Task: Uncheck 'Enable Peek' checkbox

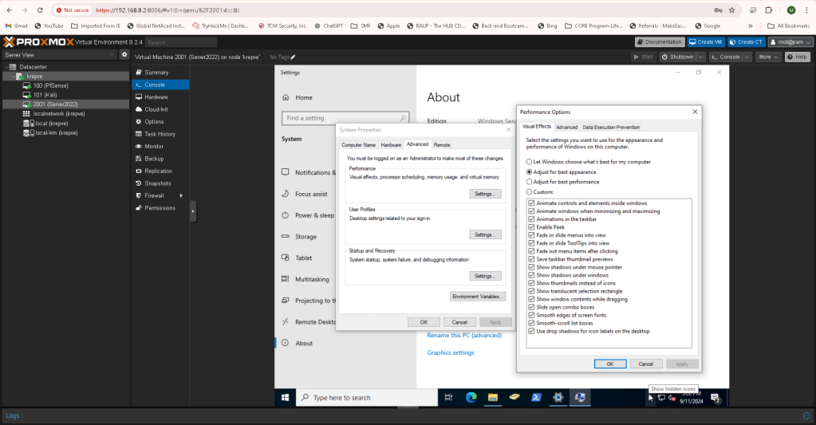Action: 531,227
